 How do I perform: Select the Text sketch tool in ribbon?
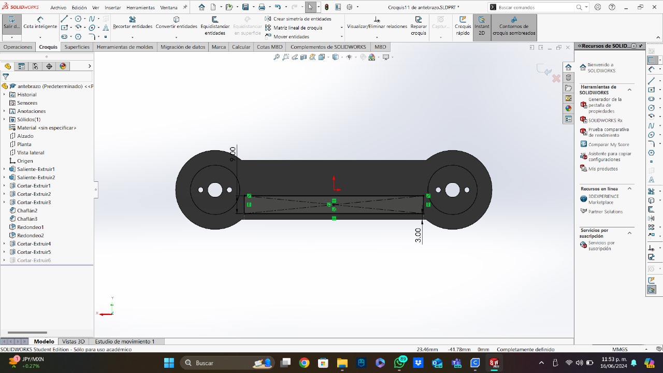tap(106, 28)
